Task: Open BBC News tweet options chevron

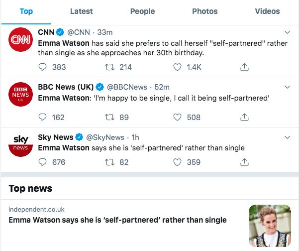Action: tap(287, 87)
